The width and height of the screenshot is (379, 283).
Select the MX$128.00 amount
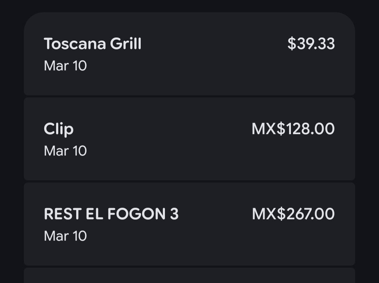tap(293, 129)
